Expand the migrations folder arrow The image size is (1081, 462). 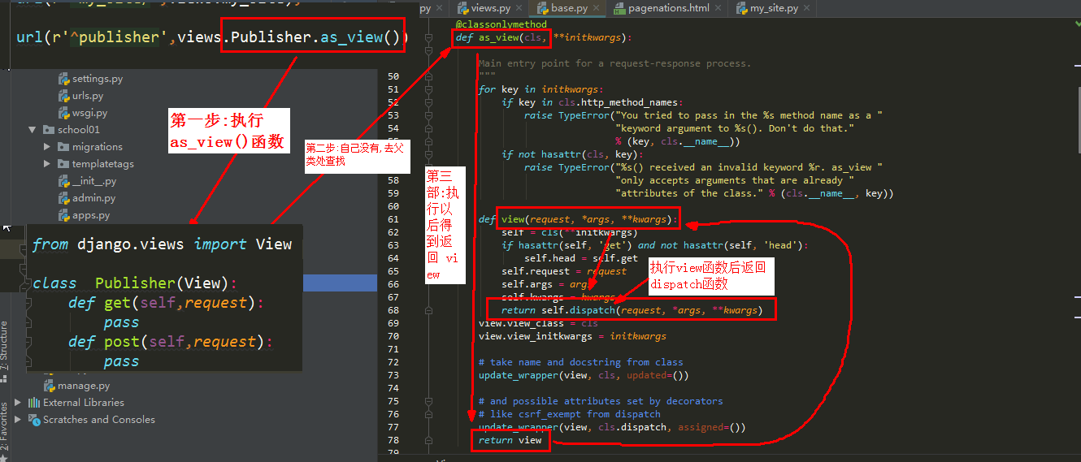click(47, 147)
